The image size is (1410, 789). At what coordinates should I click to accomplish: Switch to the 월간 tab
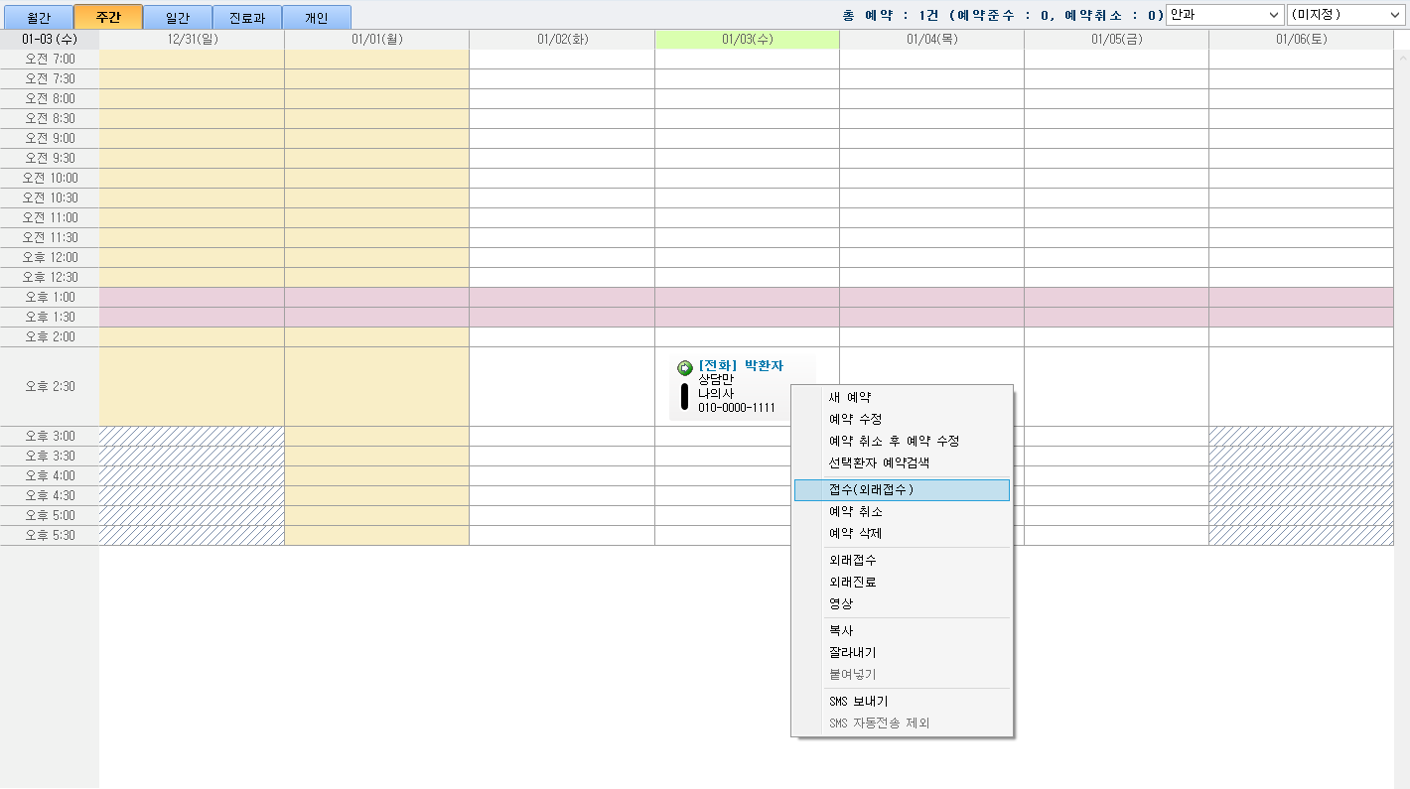pyautogui.click(x=38, y=17)
